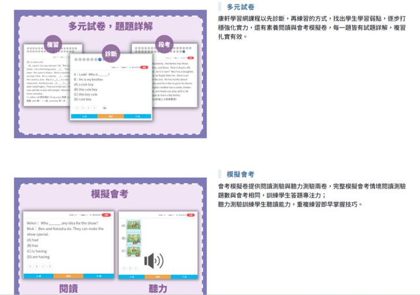Click the highlighted blue question number dot
This screenshot has height=295, width=420.
click(100, 59)
